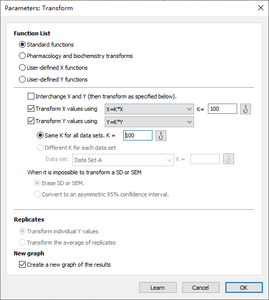The height and width of the screenshot is (300, 269).
Task: Click the K= field for X transform
Action: (222, 109)
